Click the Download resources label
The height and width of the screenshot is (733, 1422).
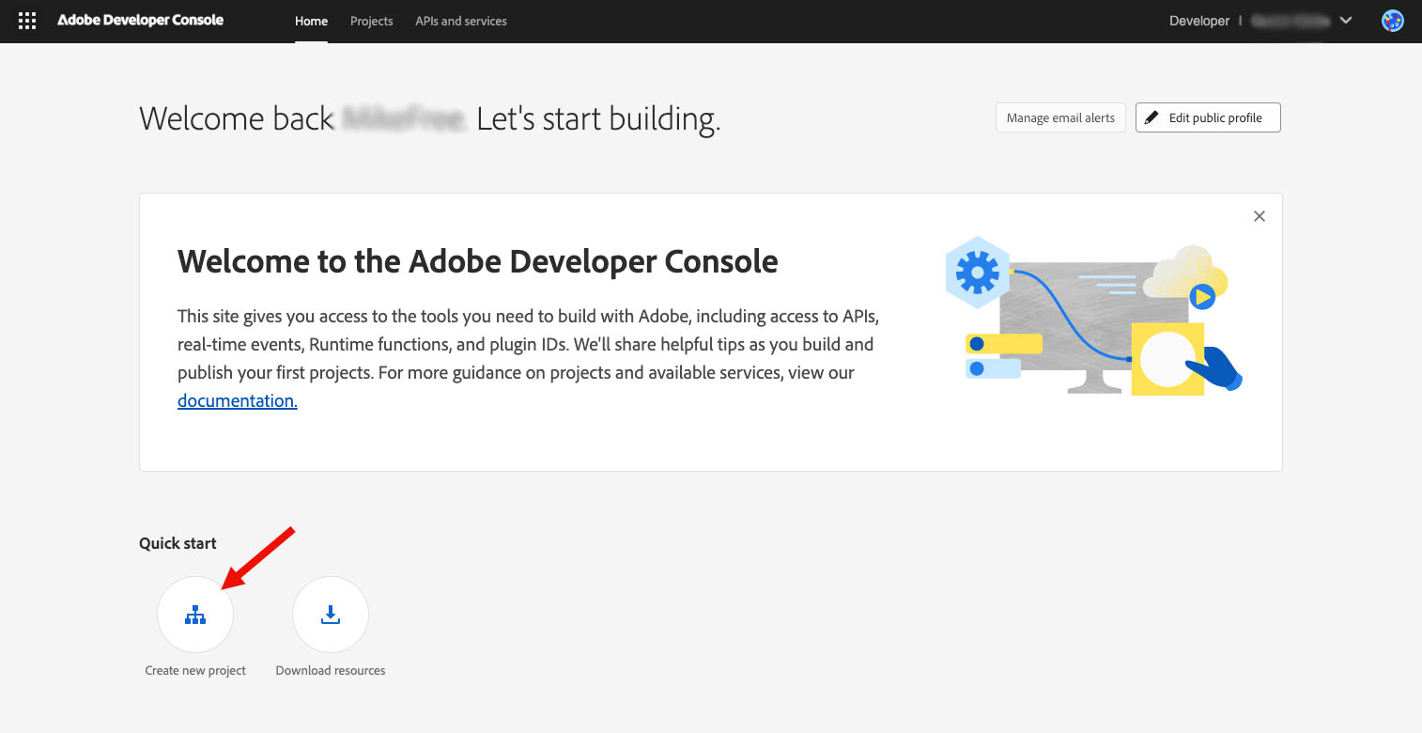[330, 670]
